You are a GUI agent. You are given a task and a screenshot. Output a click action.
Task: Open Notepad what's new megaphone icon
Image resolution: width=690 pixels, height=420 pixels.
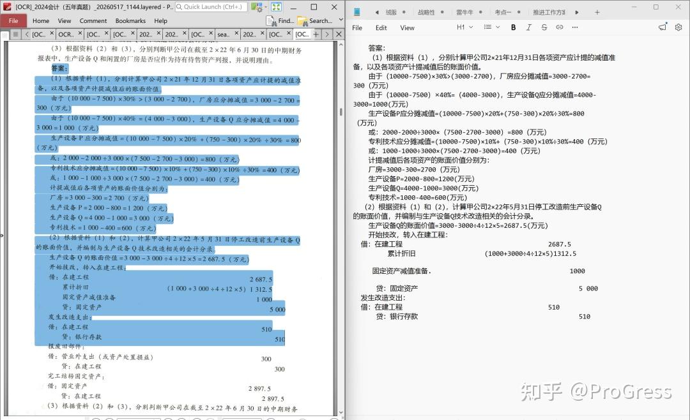click(663, 27)
